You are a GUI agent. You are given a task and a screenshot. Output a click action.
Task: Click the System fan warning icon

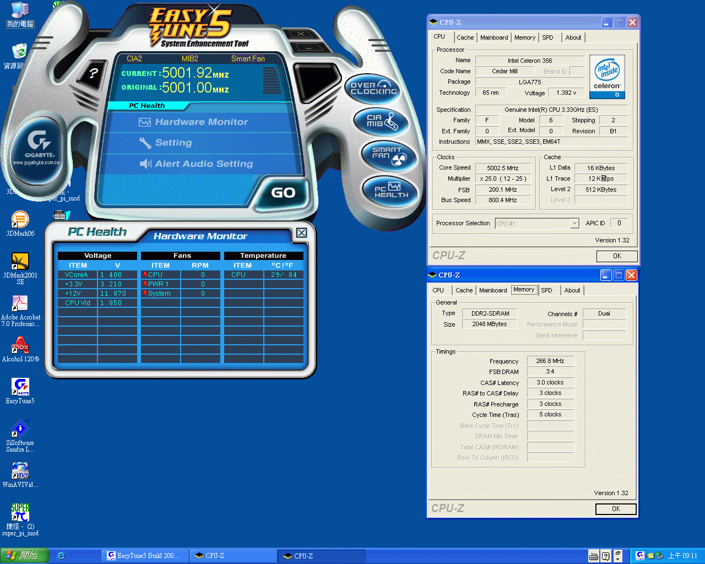[145, 293]
